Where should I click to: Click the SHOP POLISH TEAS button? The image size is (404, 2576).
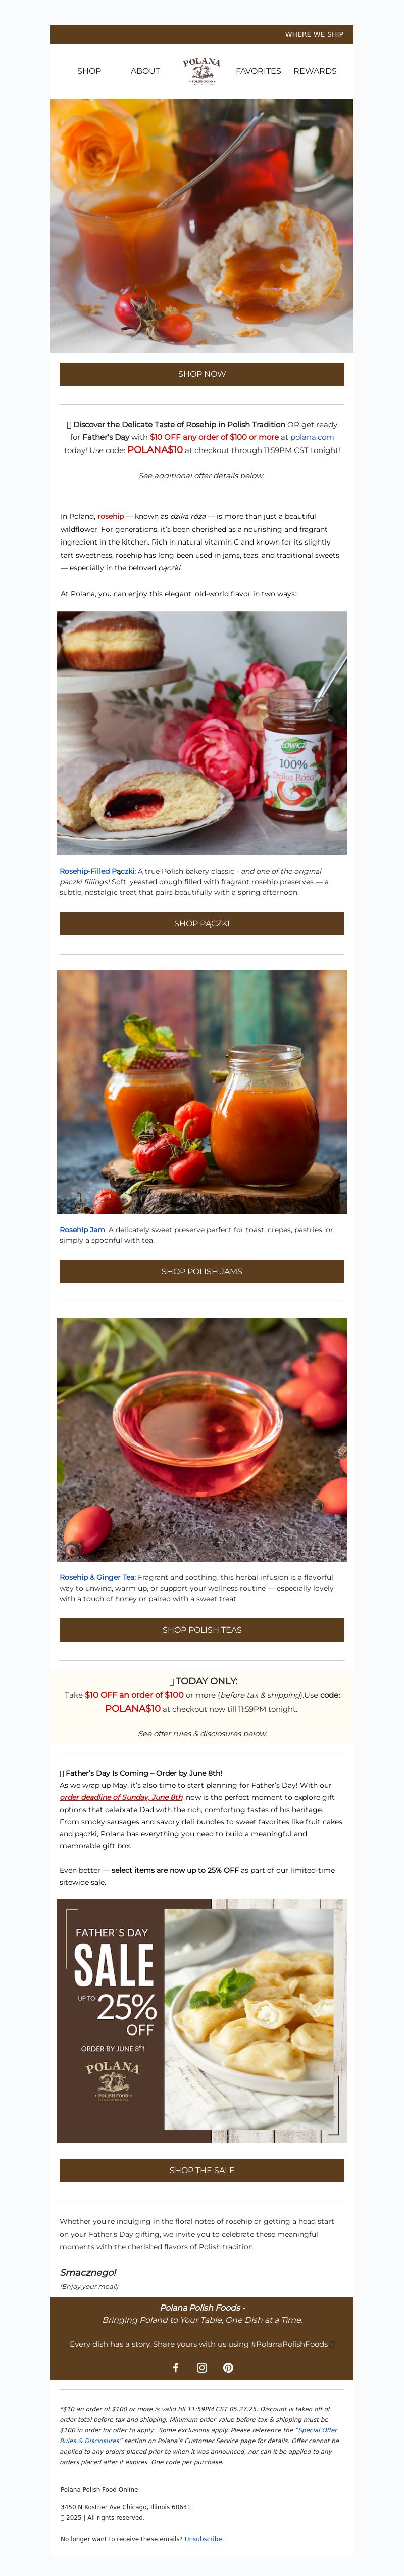[x=202, y=1629]
